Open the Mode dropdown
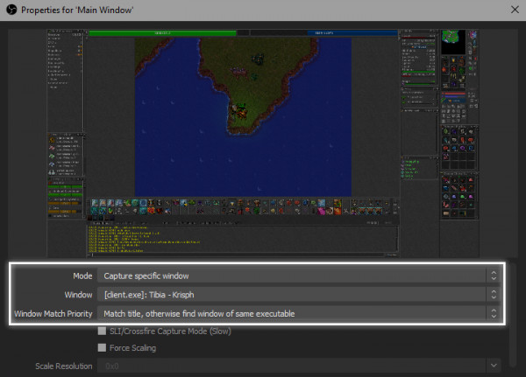 (x=299, y=276)
